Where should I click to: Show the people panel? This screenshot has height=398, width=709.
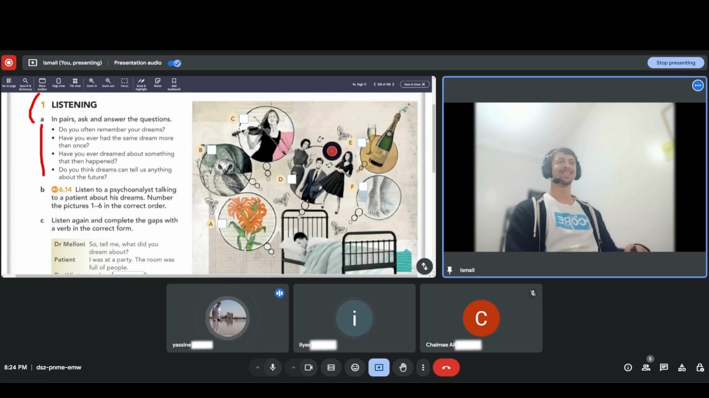tap(646, 367)
